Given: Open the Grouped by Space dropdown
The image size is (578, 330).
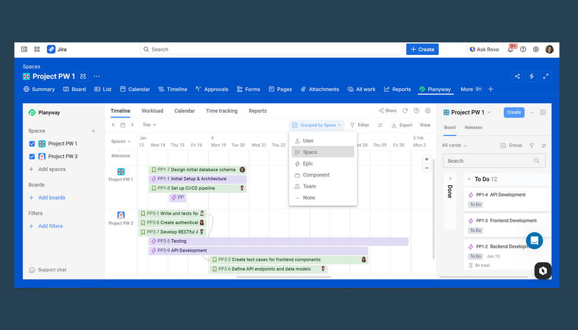Looking at the screenshot, I should point(316,125).
